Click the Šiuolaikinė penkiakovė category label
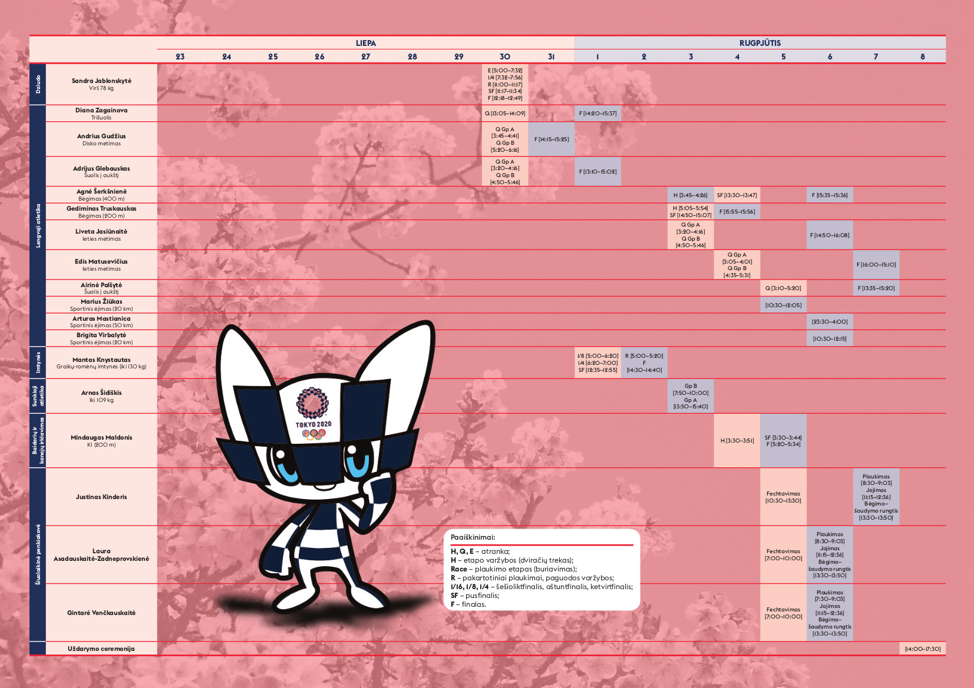Screen dimensions: 974x688 coord(38,555)
